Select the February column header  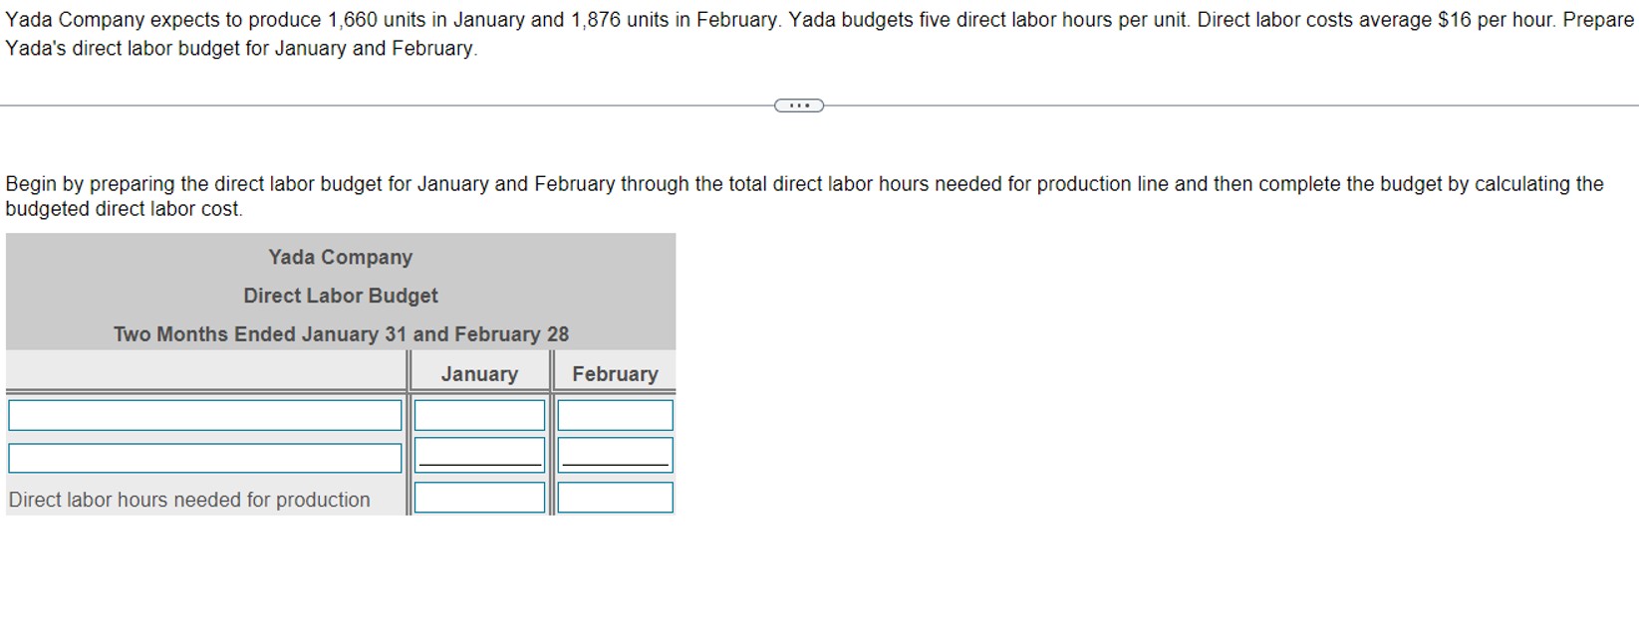tap(615, 373)
